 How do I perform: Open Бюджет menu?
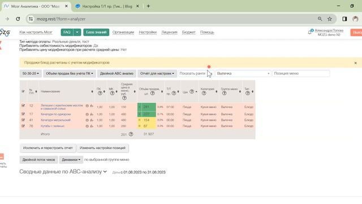tap(188, 32)
